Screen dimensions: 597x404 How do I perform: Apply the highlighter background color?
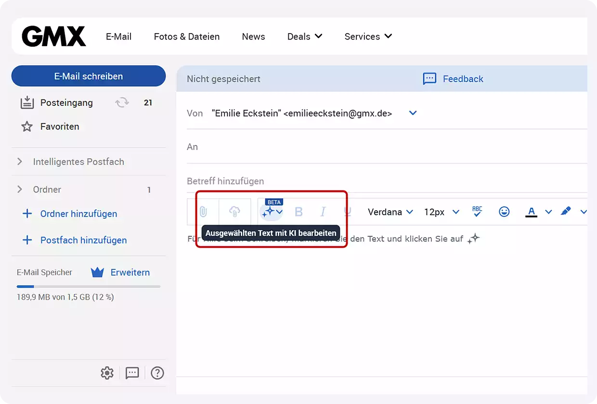tap(566, 211)
